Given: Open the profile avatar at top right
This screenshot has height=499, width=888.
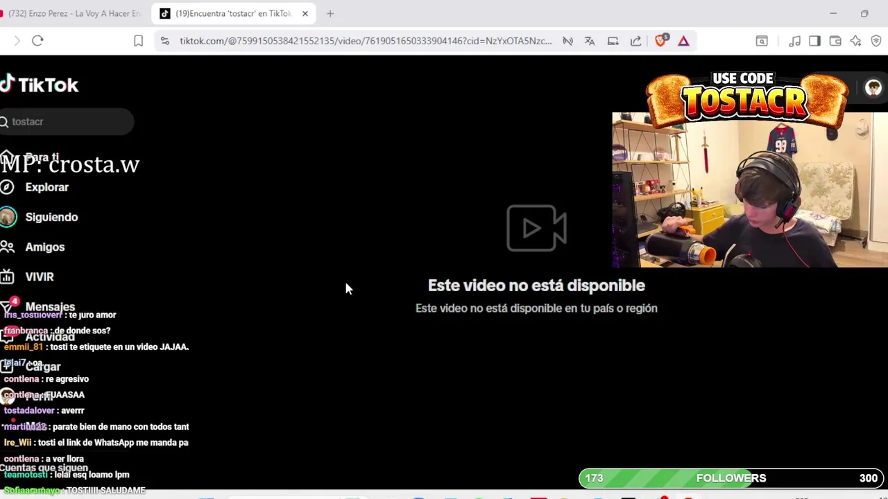Looking at the screenshot, I should pyautogui.click(x=873, y=87).
